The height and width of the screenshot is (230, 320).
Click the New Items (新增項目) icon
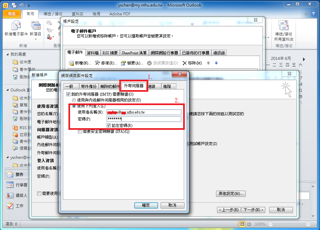coord(36,26)
